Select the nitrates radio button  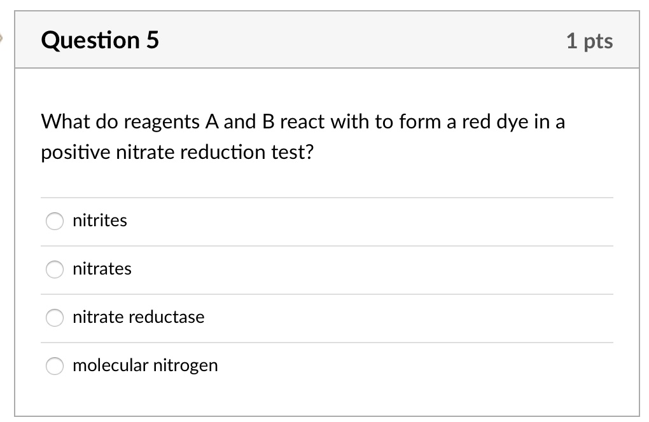(55, 269)
